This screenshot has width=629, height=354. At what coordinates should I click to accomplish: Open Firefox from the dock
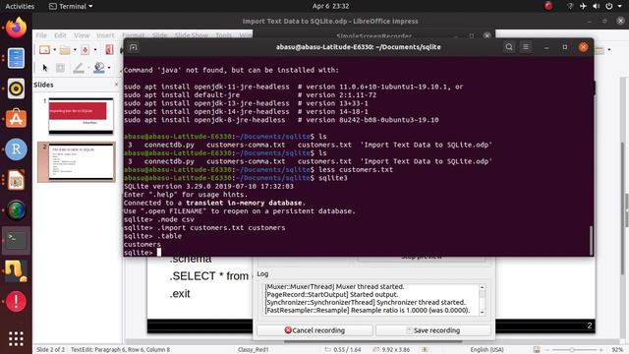(x=16, y=28)
